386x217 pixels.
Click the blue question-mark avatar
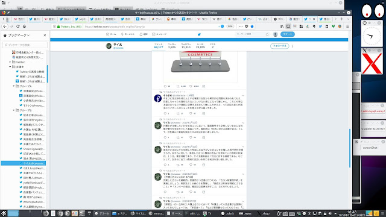[157, 98]
